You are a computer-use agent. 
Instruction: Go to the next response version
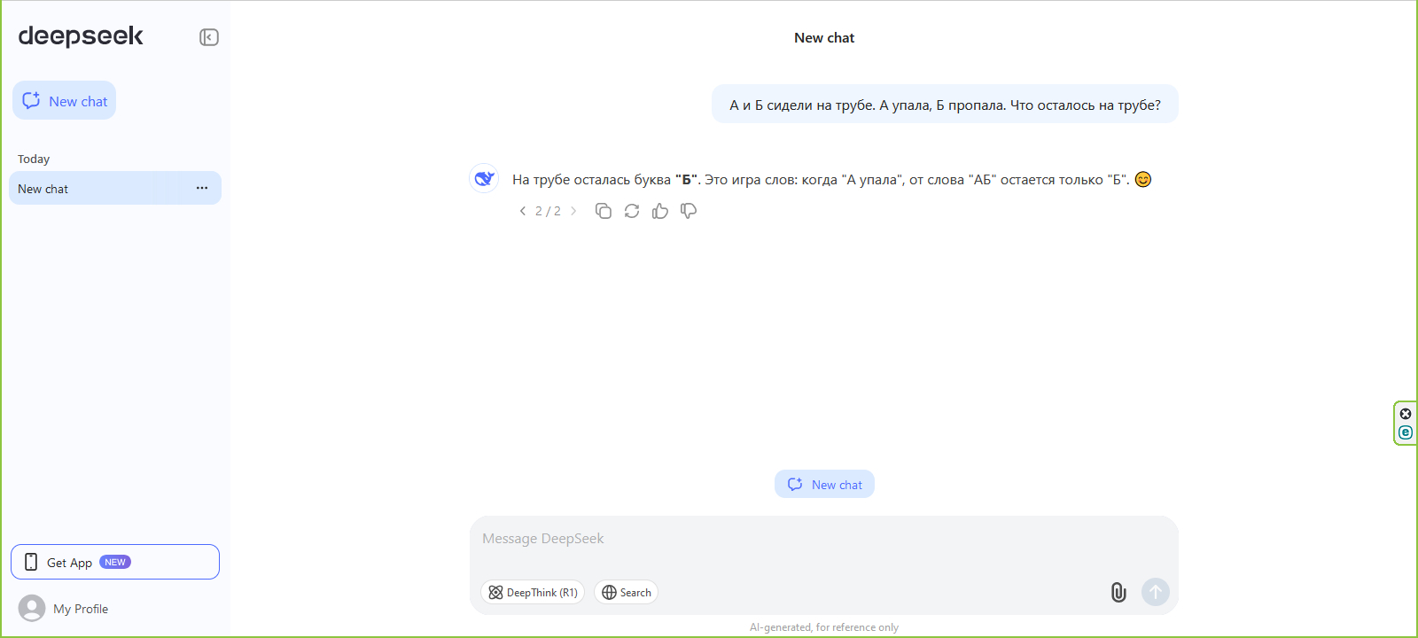[x=573, y=211]
